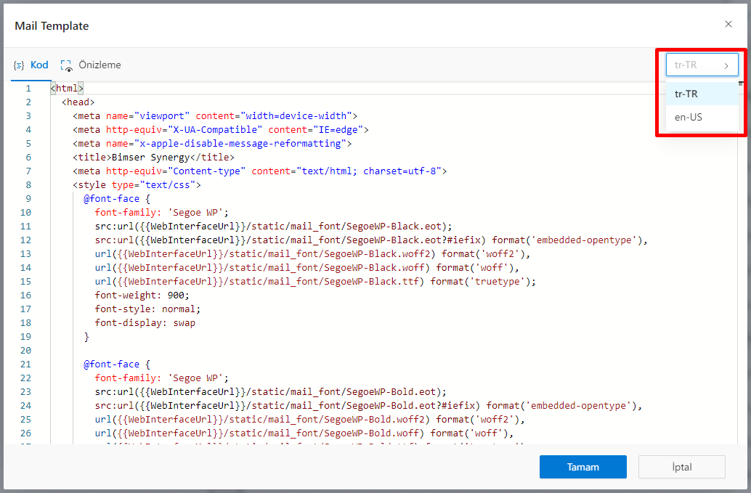Switch to the Önizleme tab
751x493 pixels.
[x=100, y=65]
